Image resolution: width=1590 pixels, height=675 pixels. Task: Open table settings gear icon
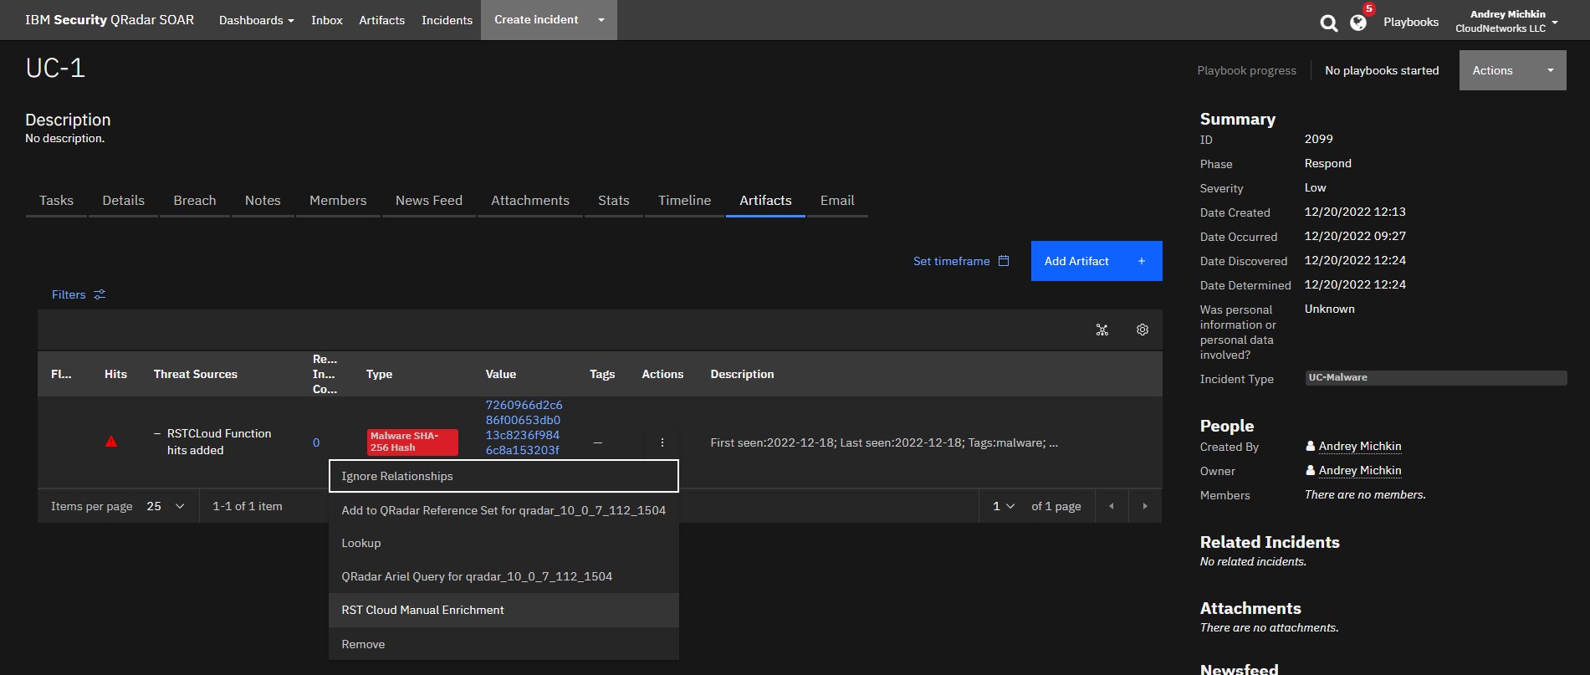click(1142, 330)
